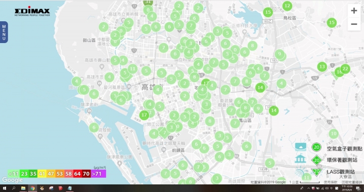Open the 15 marker beside 鳥松區 label
Image resolution: width=364 pixels, height=192 pixels.
tap(268, 12)
